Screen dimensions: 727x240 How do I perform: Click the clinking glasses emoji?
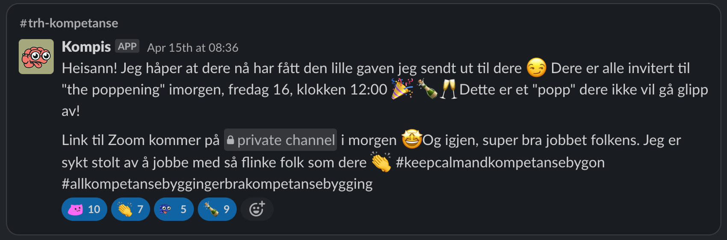pos(449,89)
